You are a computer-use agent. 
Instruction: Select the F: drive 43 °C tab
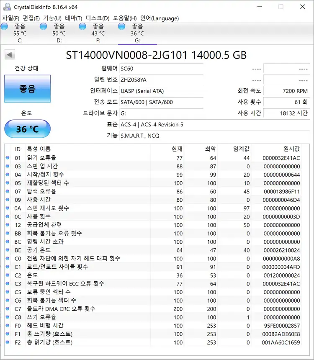[x=98, y=33]
